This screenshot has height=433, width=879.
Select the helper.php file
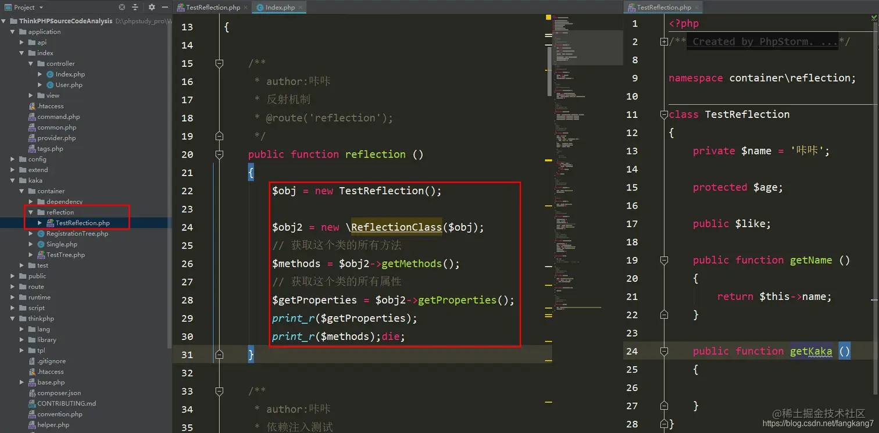pyautogui.click(x=53, y=425)
